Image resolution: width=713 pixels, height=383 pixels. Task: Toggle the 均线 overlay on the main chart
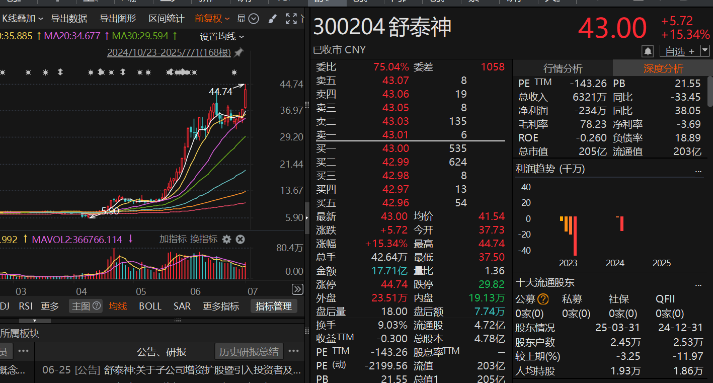pos(117,305)
